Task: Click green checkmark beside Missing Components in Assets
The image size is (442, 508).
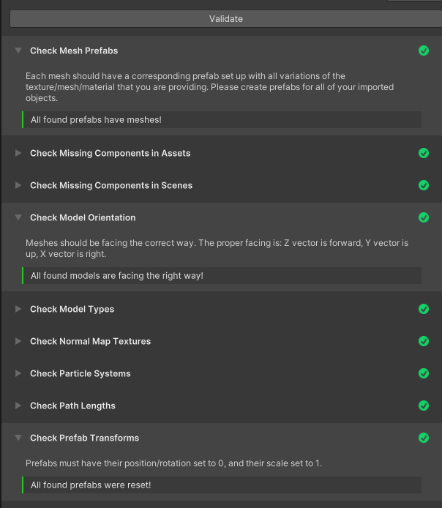Action: click(x=423, y=153)
